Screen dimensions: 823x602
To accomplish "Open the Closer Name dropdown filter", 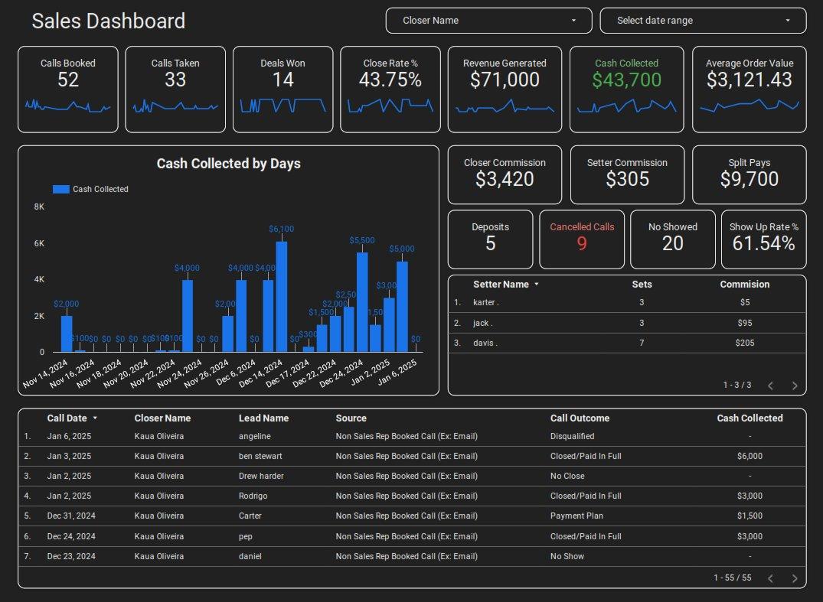I will (488, 21).
